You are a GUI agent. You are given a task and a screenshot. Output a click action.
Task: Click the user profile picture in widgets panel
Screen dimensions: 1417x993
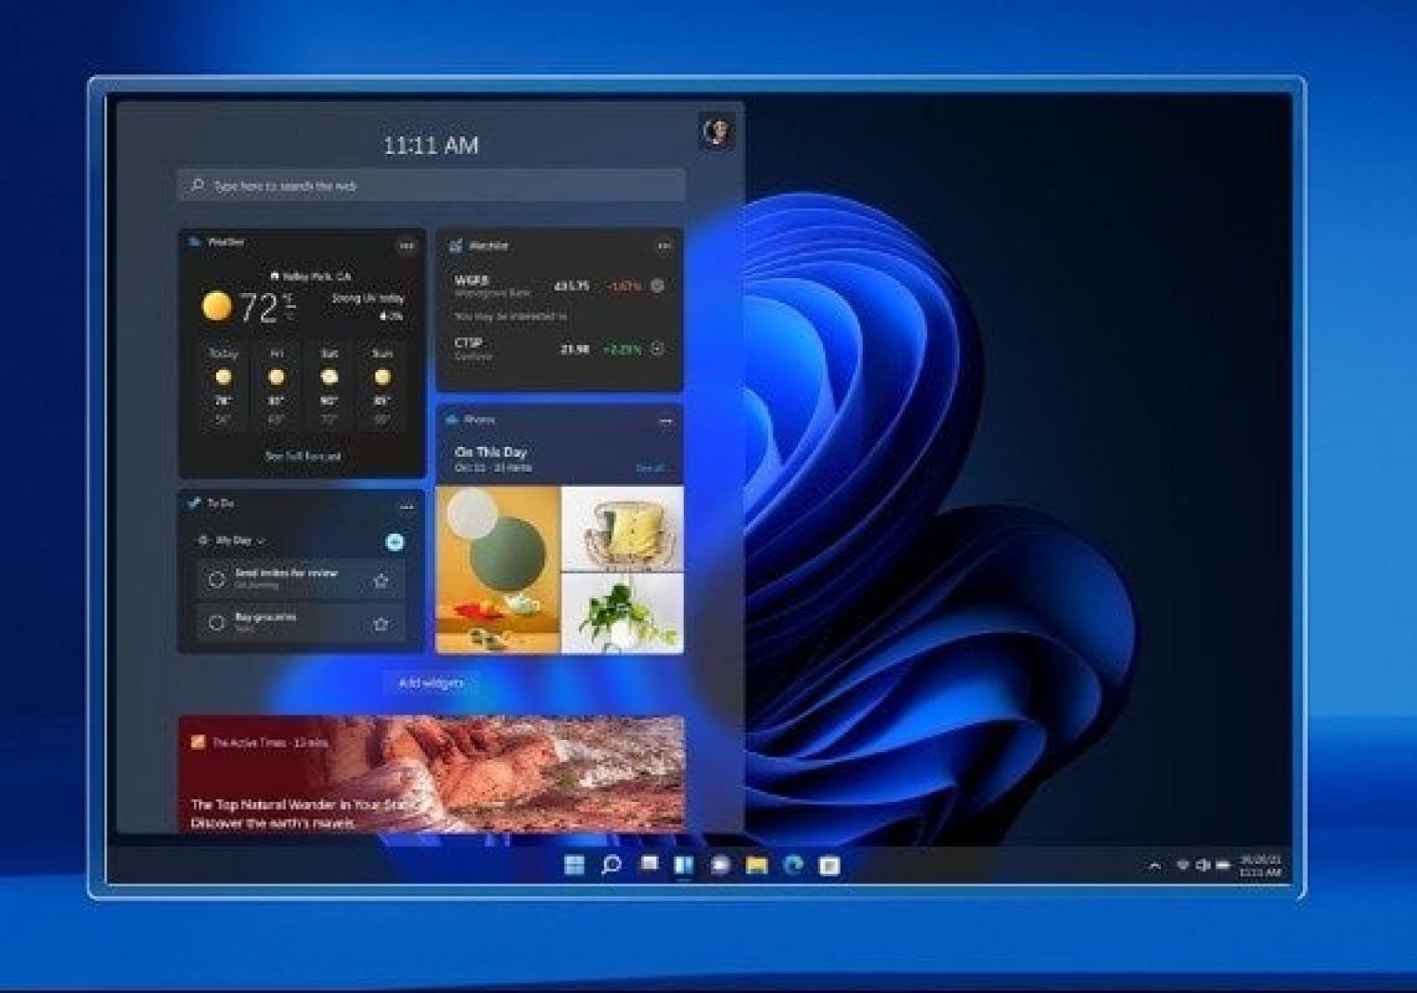coord(716,132)
